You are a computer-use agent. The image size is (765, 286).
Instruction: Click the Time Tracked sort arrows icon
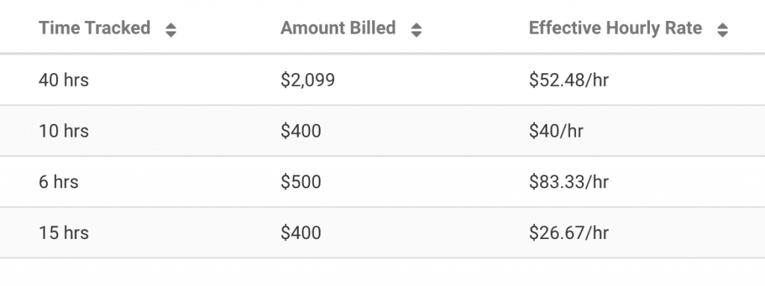click(170, 31)
